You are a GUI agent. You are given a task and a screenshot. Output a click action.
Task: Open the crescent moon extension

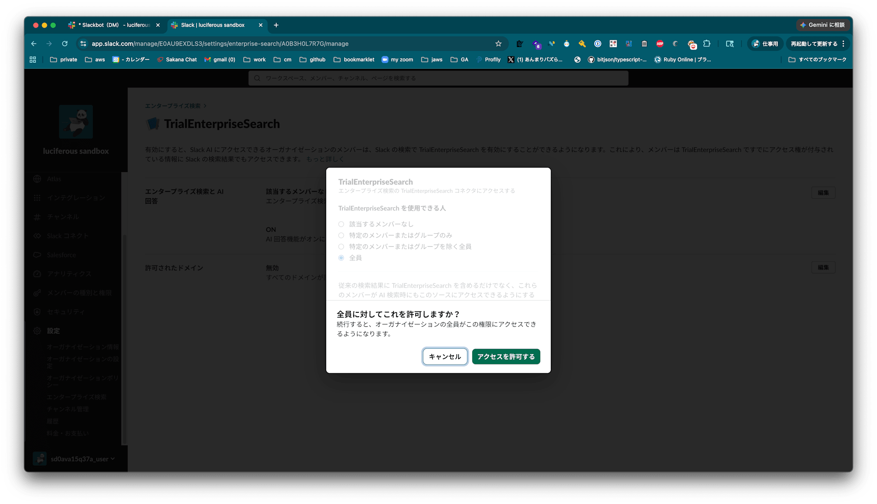pos(675,43)
